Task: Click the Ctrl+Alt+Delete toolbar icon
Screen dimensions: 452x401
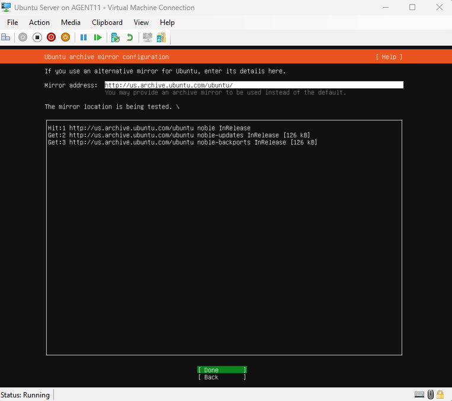Action: [6, 37]
